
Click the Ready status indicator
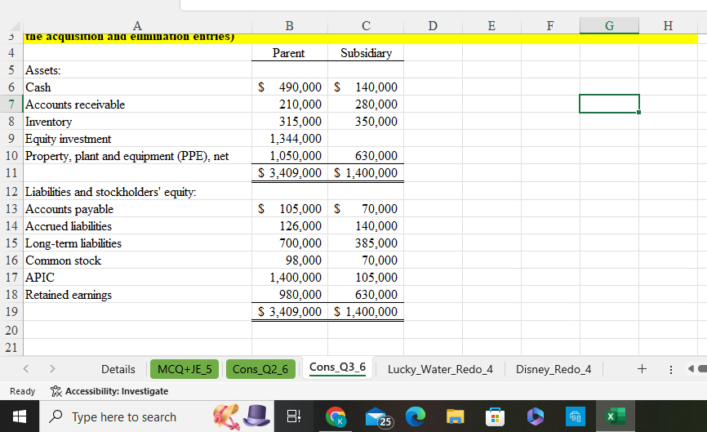(x=22, y=391)
